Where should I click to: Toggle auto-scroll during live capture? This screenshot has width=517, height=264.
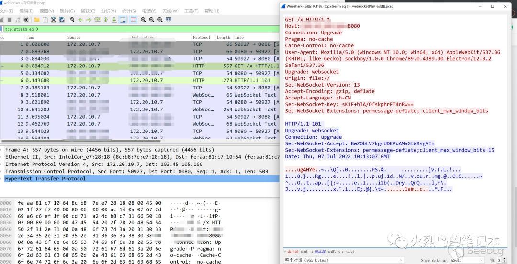(x=123, y=20)
